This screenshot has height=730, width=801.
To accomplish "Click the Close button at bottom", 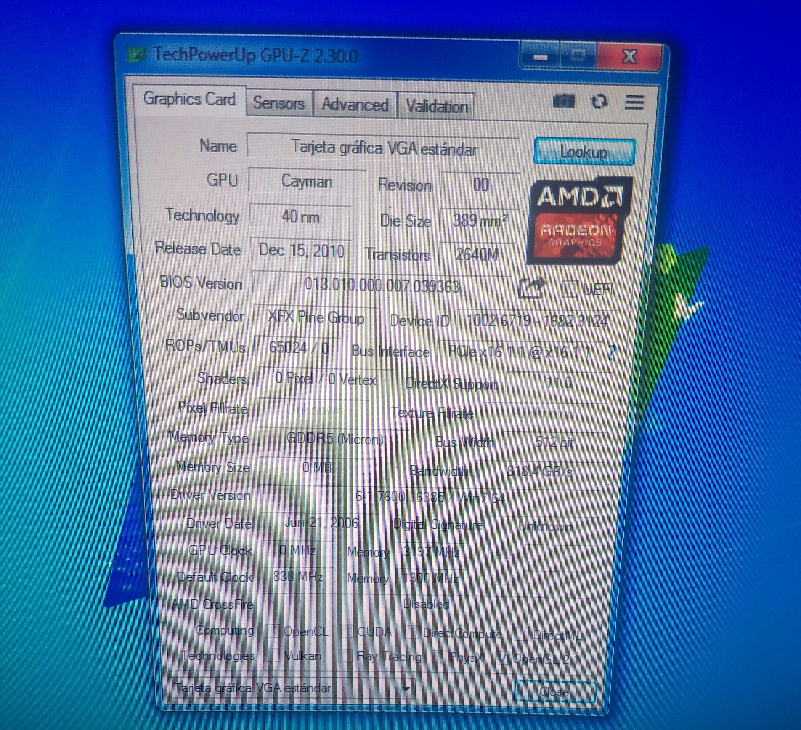I will tap(555, 692).
